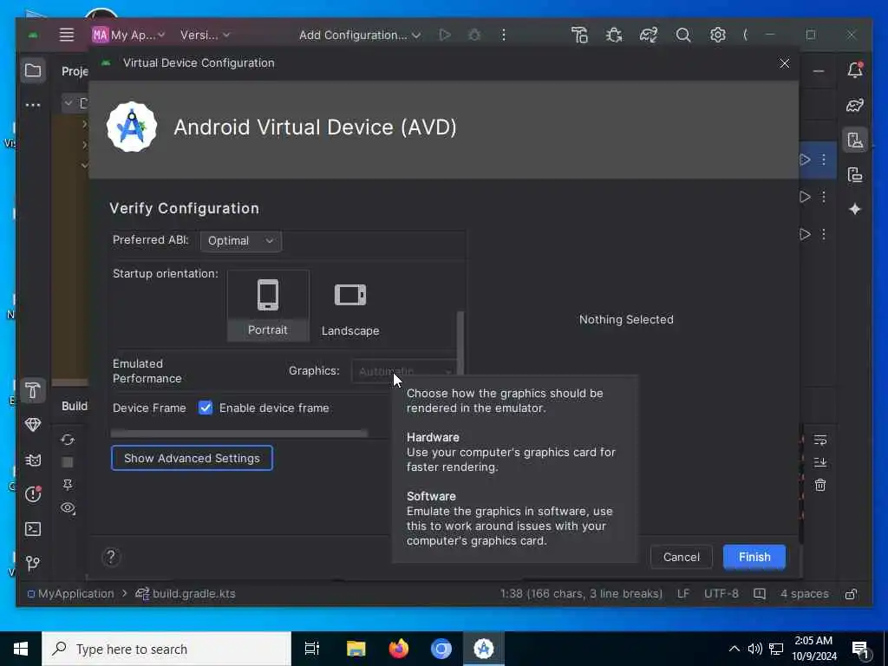Viewport: 888px width, 666px height.
Task: Click the vertical scrollbar in configuration panel
Action: (460, 343)
